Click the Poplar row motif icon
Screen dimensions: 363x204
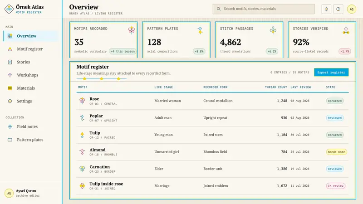pos(82,118)
